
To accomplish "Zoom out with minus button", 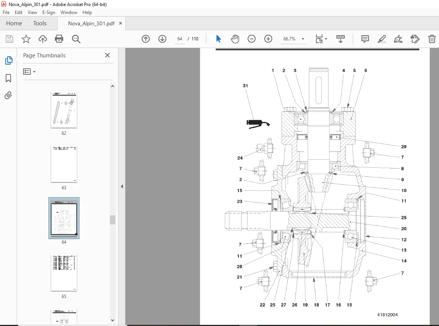I will [x=251, y=39].
